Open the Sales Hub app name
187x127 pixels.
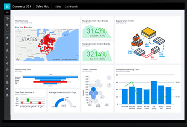point(43,7)
